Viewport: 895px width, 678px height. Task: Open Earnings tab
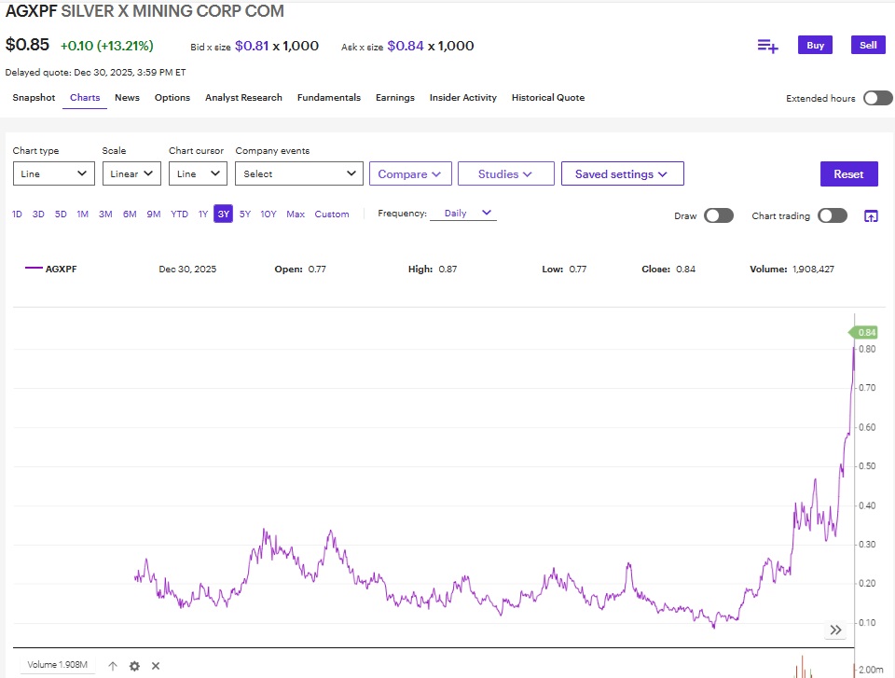point(395,98)
